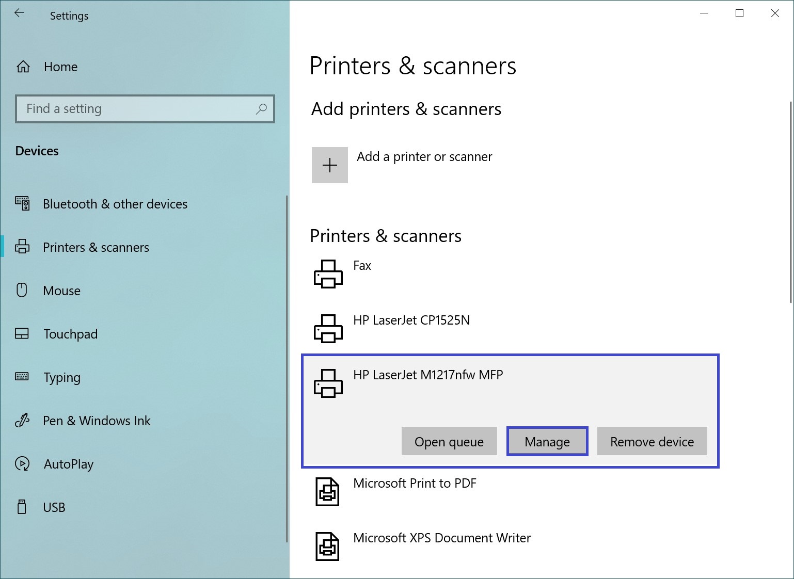Click the plus icon to add a printer

pyautogui.click(x=330, y=165)
